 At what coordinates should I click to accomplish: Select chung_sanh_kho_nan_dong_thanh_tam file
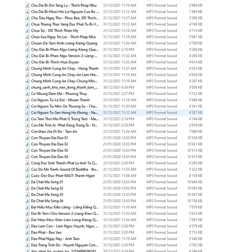point(64,87)
